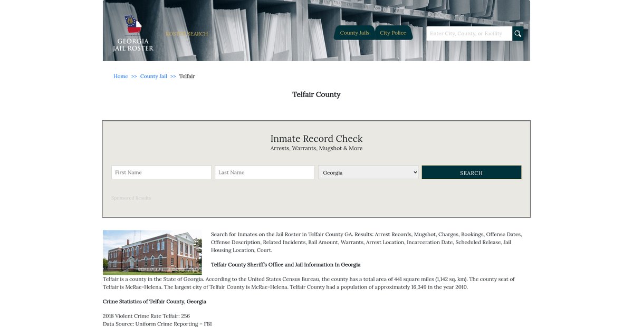This screenshot has width=633, height=327.
Task: Open the Roster Search link in header
Action: click(x=187, y=34)
